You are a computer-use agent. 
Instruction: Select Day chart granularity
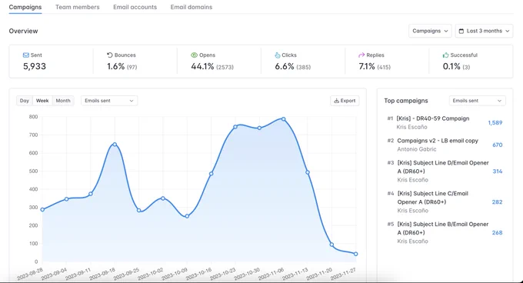pos(25,101)
